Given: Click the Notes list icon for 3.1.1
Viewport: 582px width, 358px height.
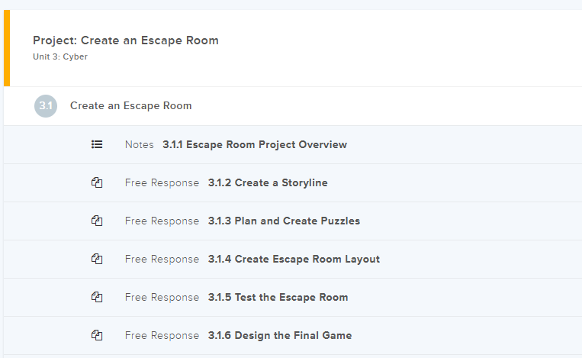Looking at the screenshot, I should (97, 144).
